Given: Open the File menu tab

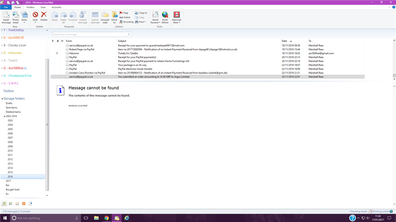Looking at the screenshot, I should 6,7.
